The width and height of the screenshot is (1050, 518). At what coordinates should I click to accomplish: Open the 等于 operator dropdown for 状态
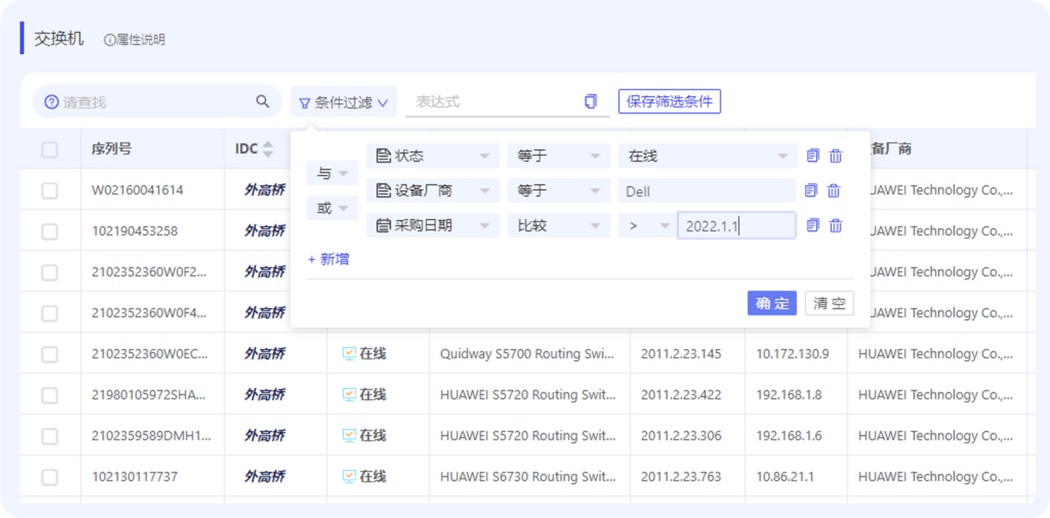tap(559, 155)
